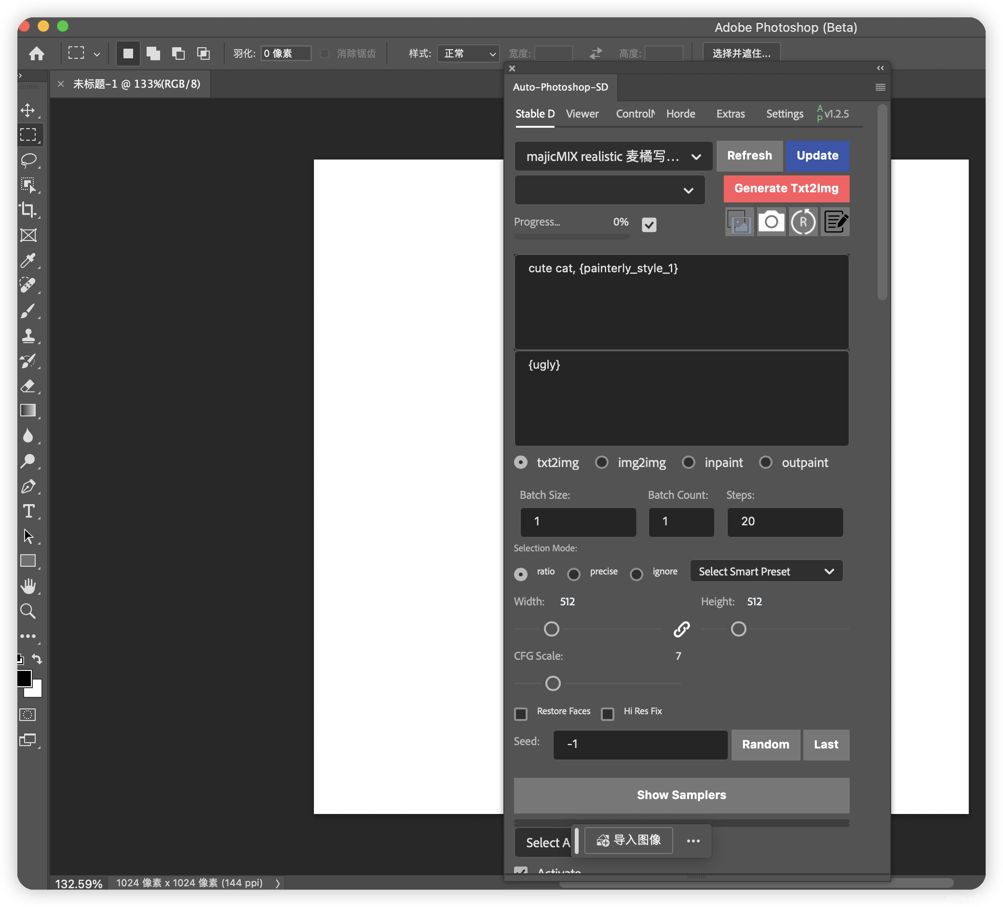Select the Dodge tool
This screenshot has width=1003, height=907.
[28, 461]
